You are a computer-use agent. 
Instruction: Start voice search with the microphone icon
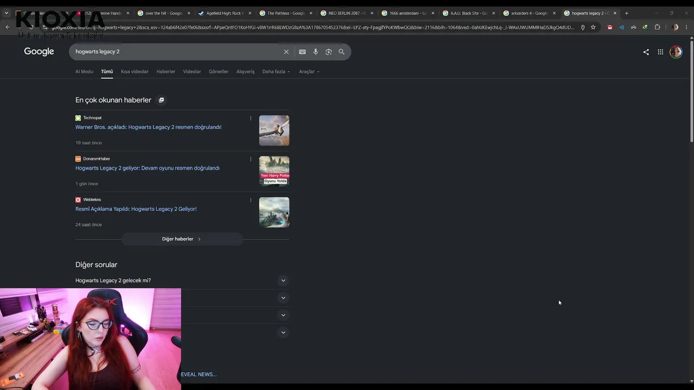point(316,52)
